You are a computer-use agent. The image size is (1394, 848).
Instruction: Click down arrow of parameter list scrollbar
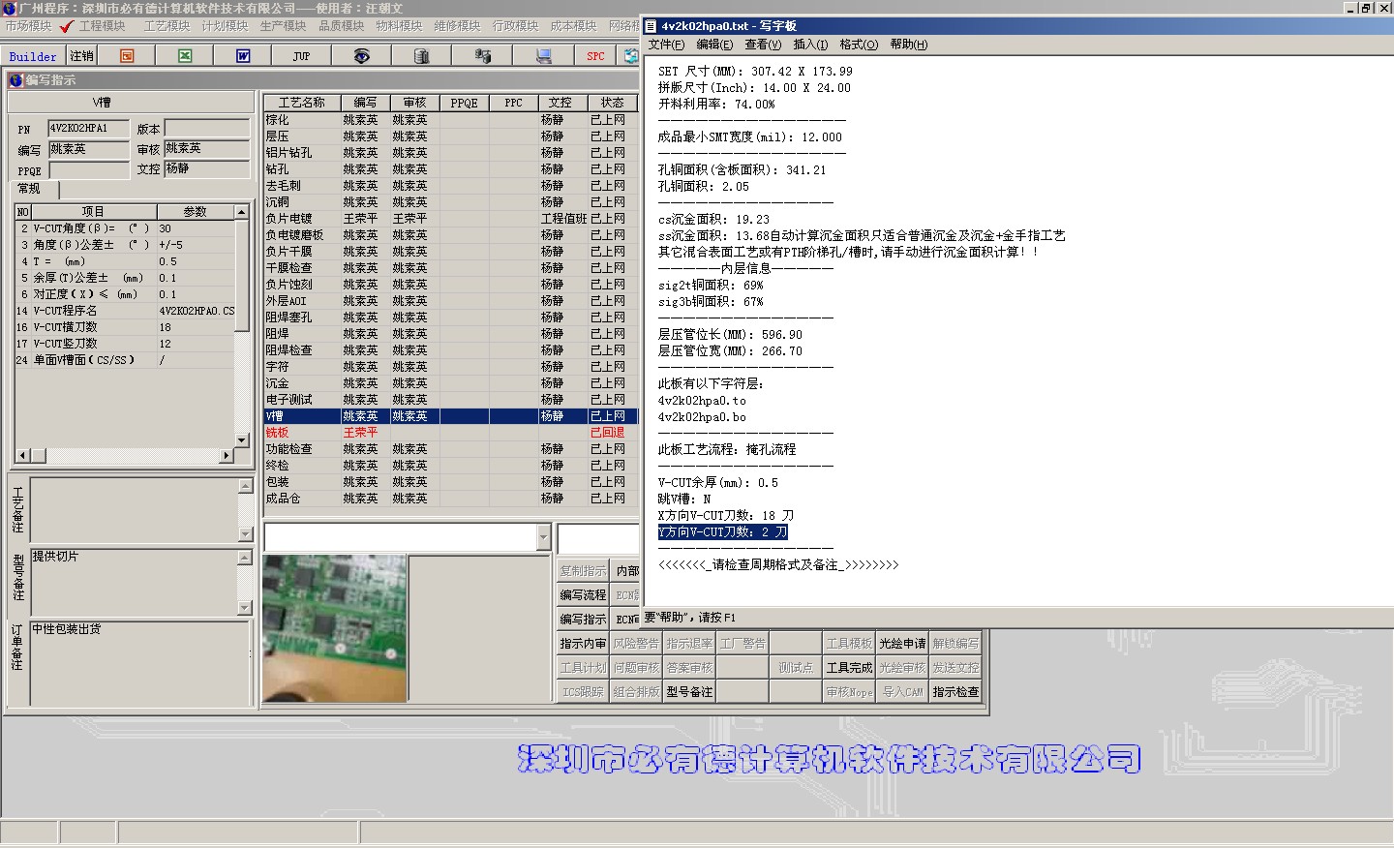click(242, 440)
